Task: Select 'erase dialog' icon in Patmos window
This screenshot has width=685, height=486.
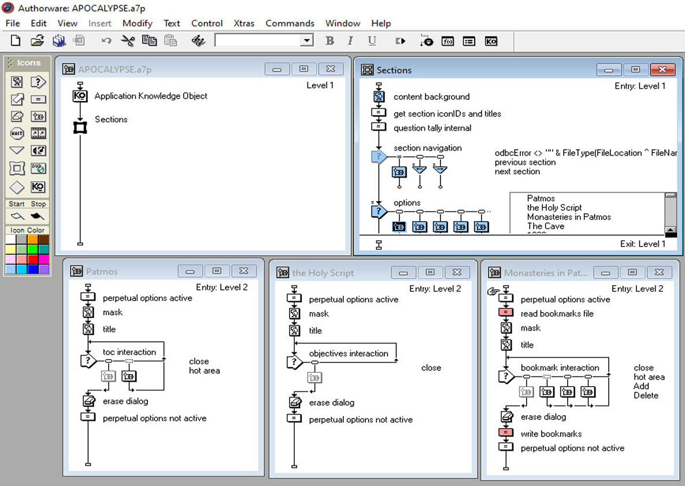Action: [88, 401]
